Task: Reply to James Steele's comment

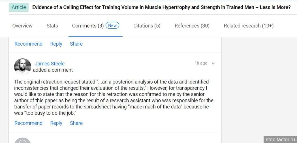Action: (56, 123)
